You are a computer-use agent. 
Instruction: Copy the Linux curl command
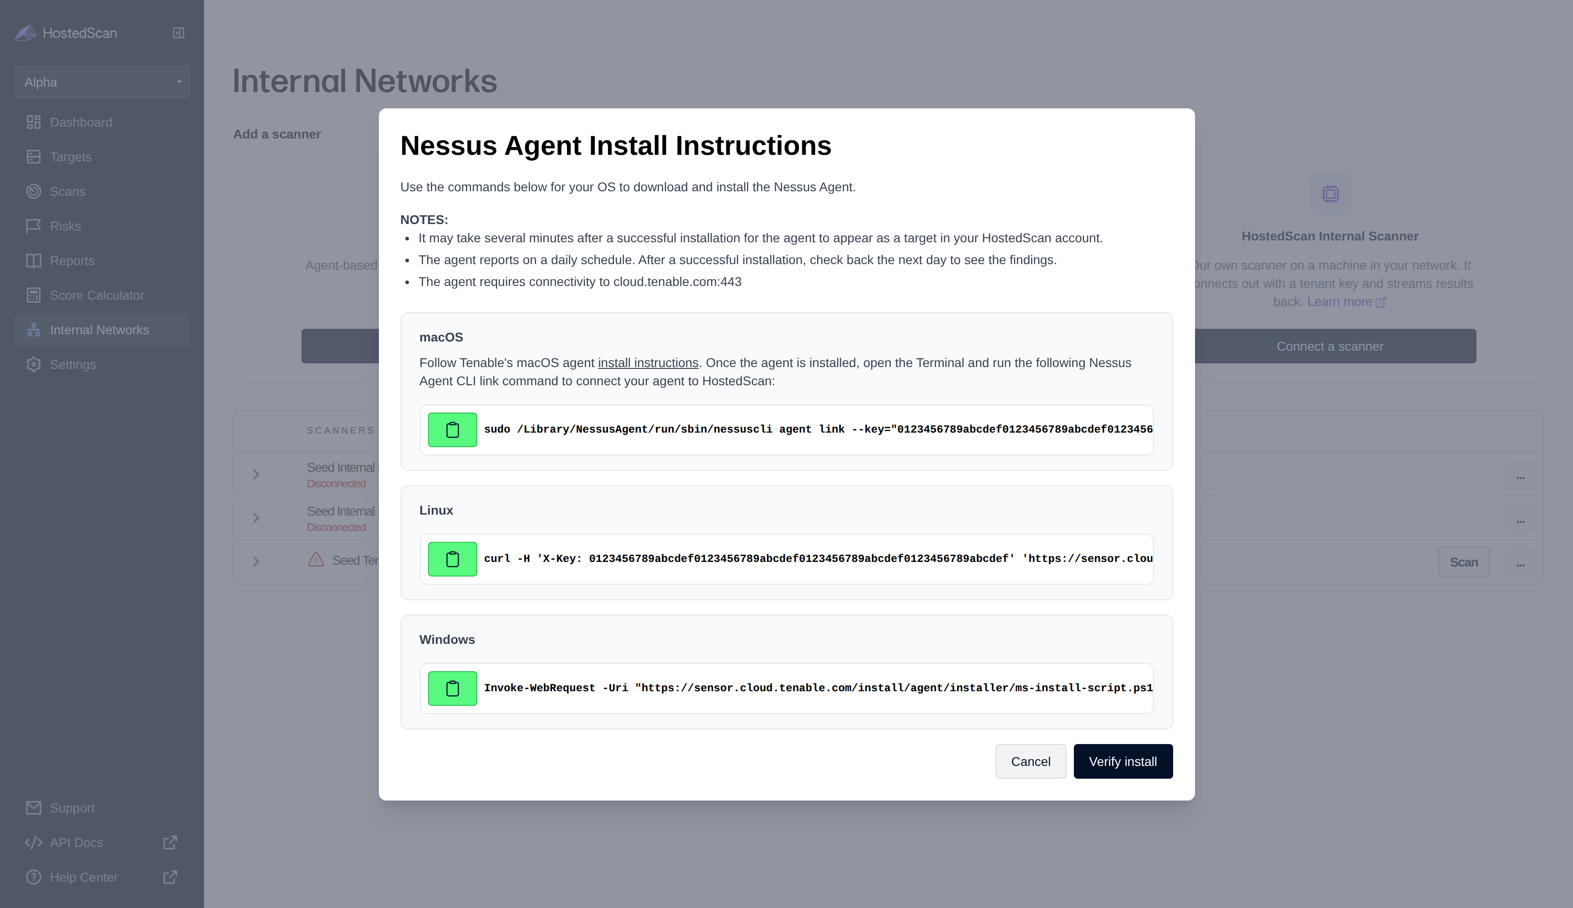[452, 559]
